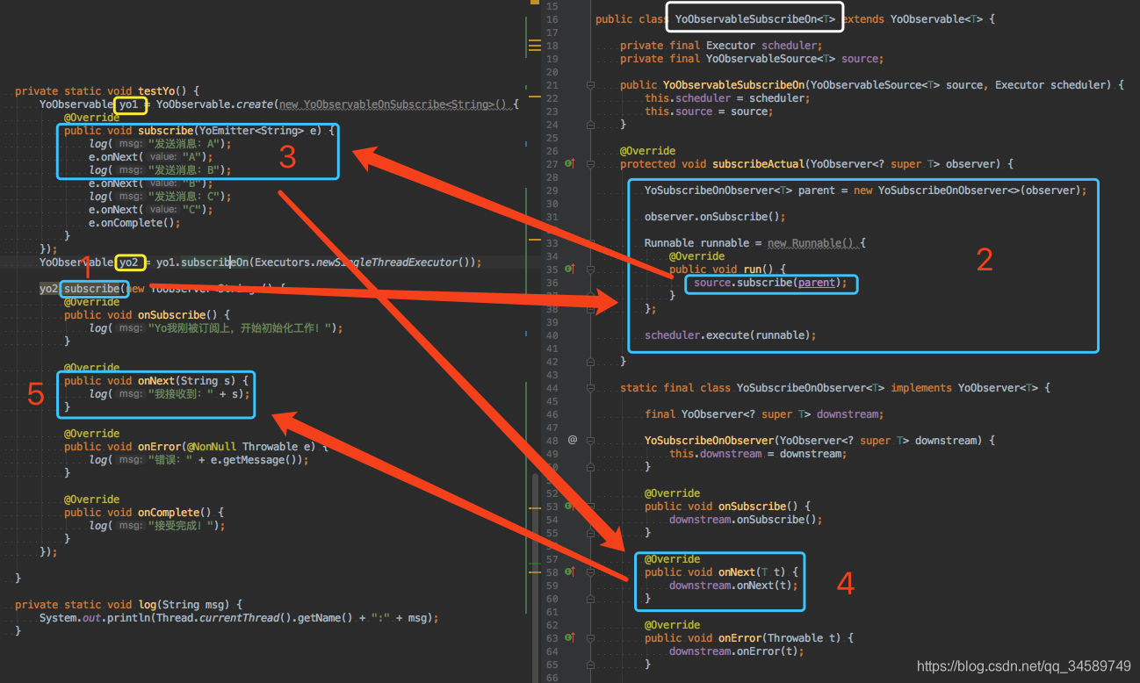Click line number 46 in the gutter
1140x683 pixels.
pyautogui.click(x=552, y=414)
